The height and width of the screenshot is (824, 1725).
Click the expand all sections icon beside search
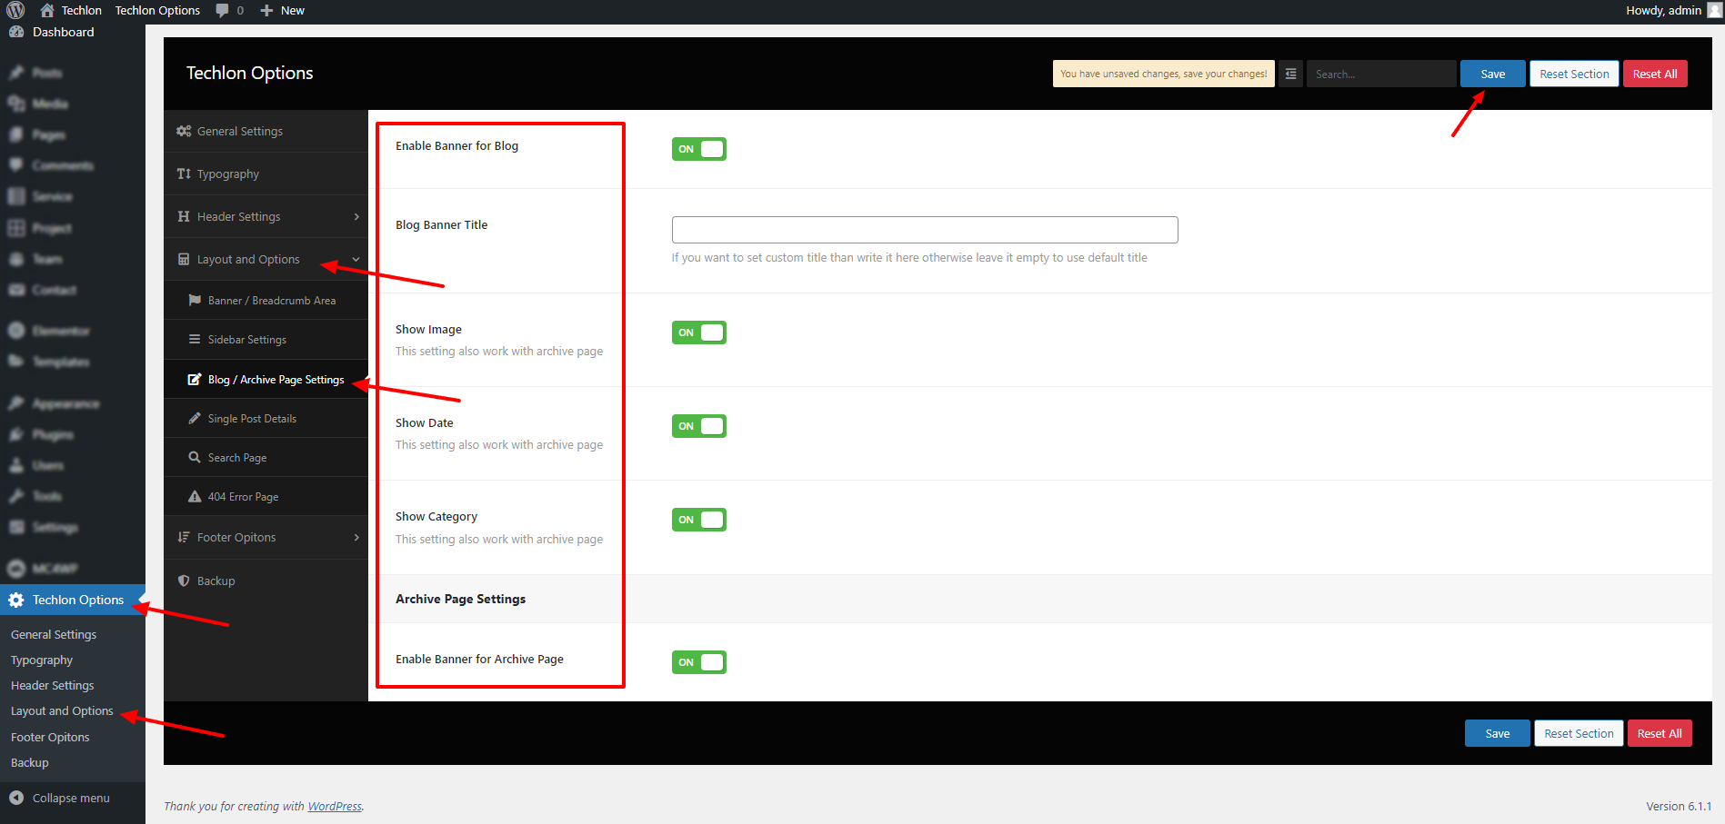pos(1290,74)
